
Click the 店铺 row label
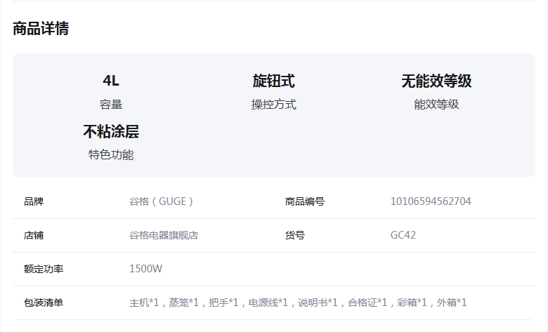click(34, 235)
